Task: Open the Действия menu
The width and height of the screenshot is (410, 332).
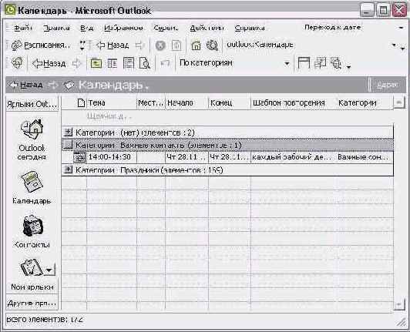Action: tap(207, 28)
